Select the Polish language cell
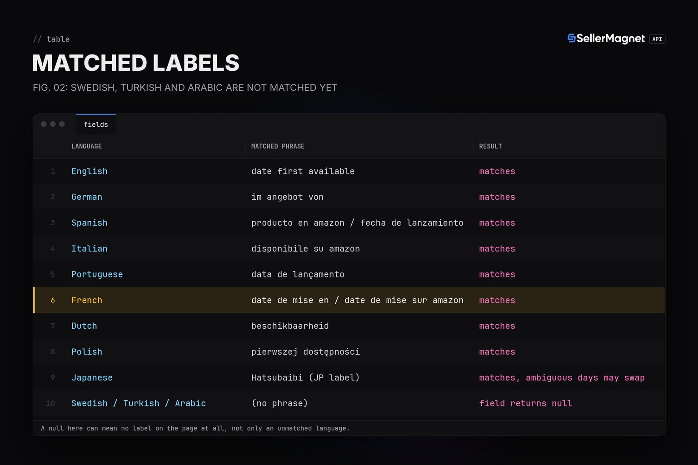Screen dimensions: 698x465 [x=87, y=352]
